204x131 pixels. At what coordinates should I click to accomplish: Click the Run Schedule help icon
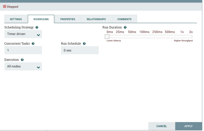[84, 44]
